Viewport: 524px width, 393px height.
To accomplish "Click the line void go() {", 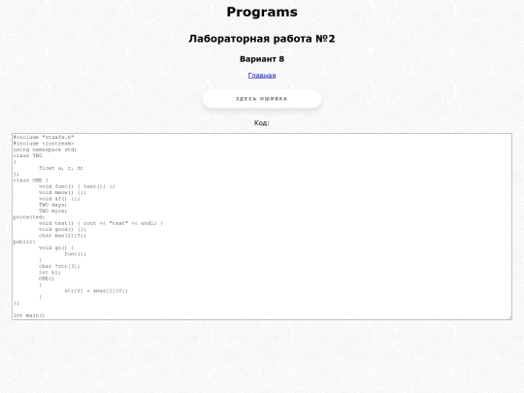I will tap(56, 247).
